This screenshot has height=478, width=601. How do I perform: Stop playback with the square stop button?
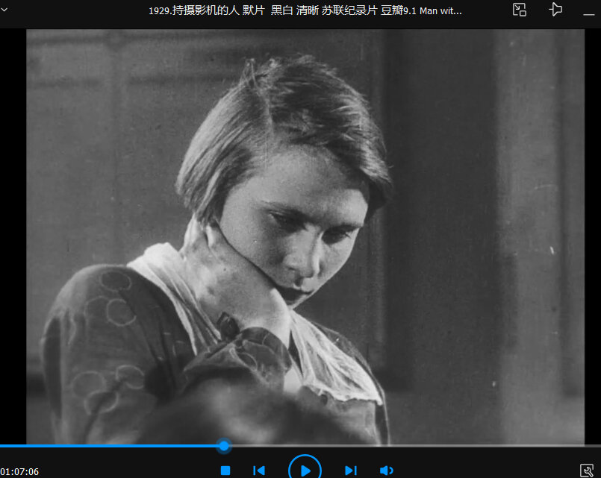click(x=225, y=471)
